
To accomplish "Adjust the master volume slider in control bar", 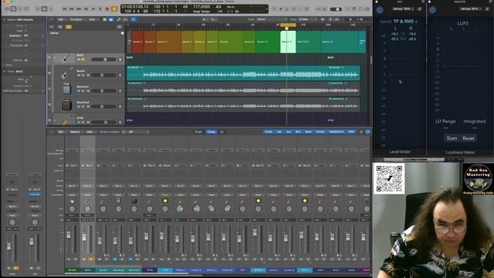I will coord(336,9).
